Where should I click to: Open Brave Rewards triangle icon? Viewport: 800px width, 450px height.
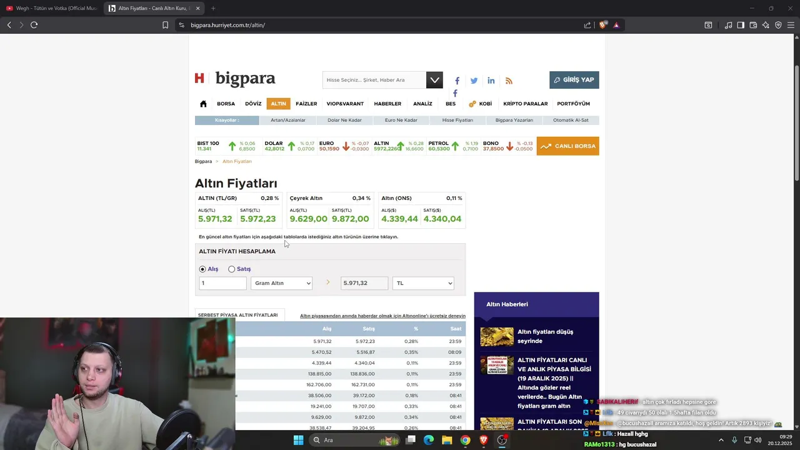tap(616, 25)
